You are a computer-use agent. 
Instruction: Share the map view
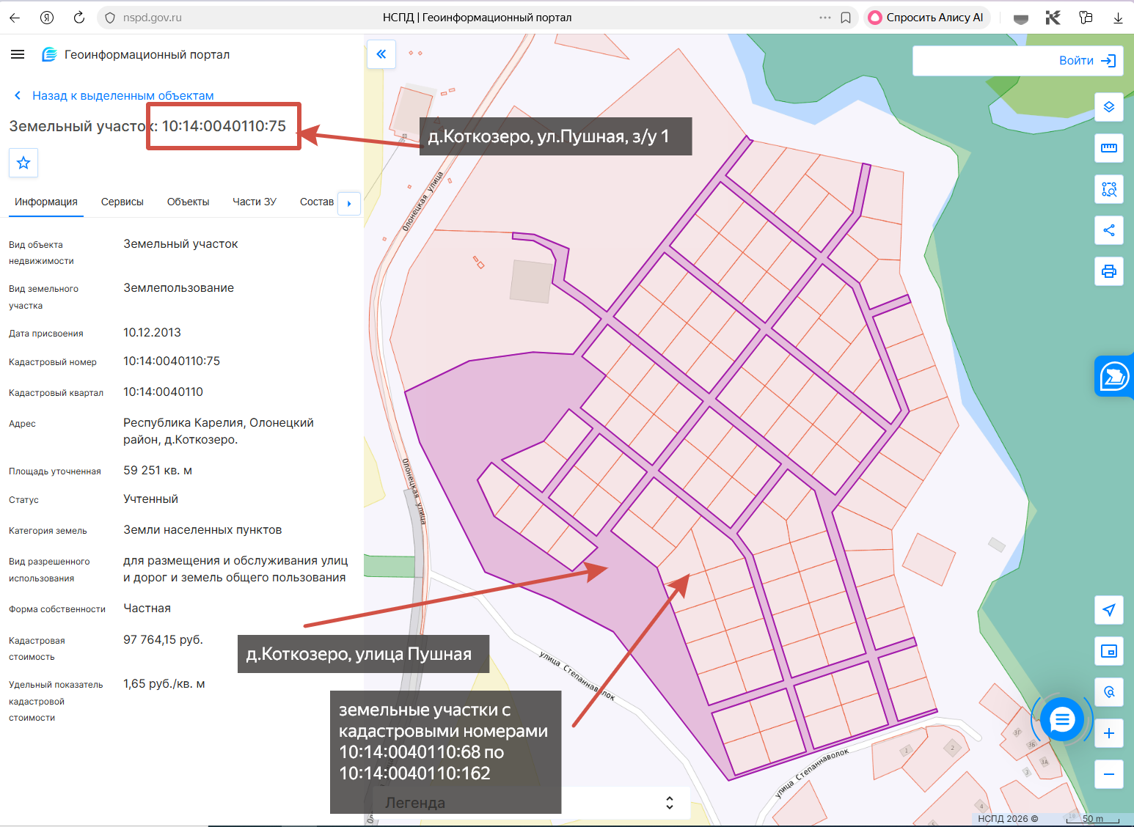[x=1109, y=230]
